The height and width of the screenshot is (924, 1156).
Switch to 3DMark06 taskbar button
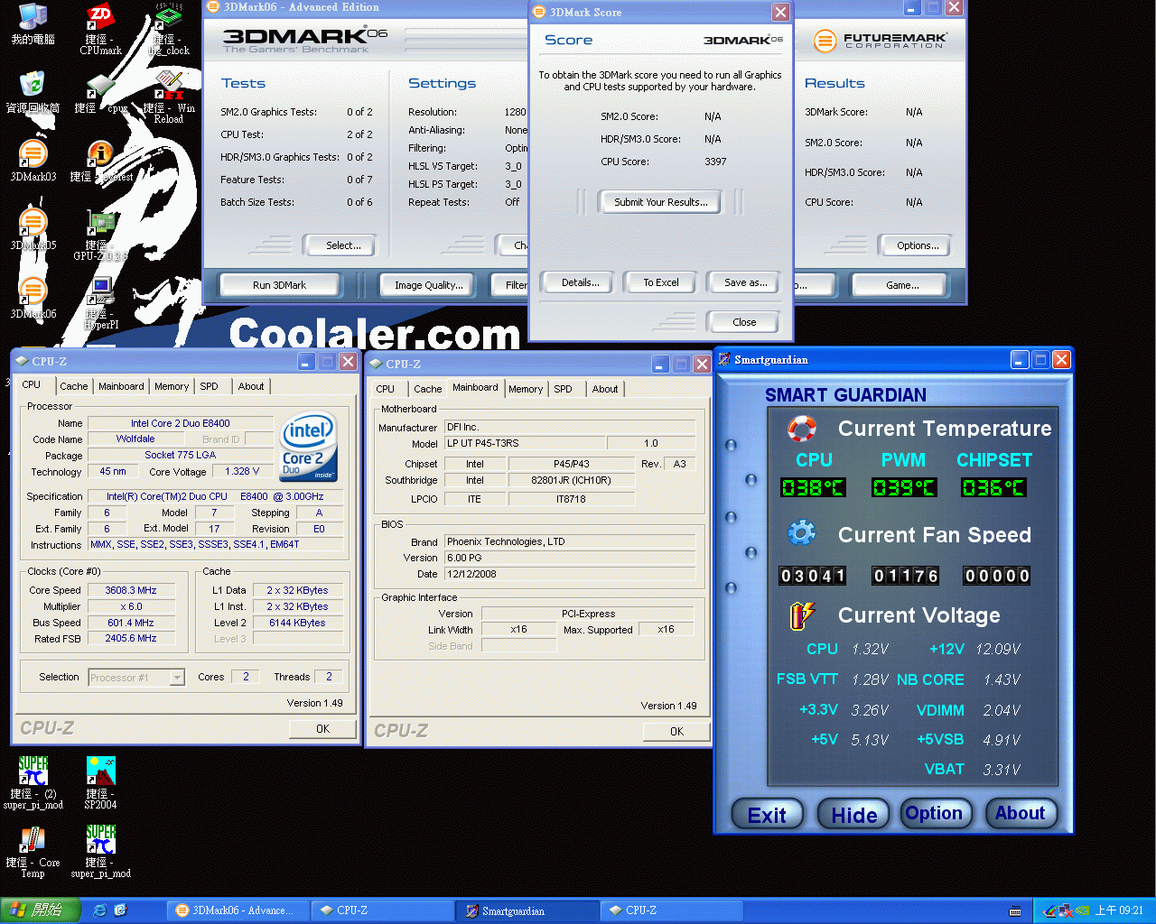click(x=239, y=910)
